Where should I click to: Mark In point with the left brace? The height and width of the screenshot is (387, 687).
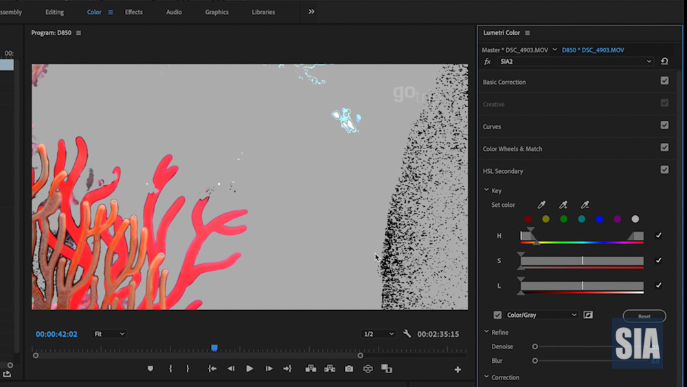click(170, 368)
